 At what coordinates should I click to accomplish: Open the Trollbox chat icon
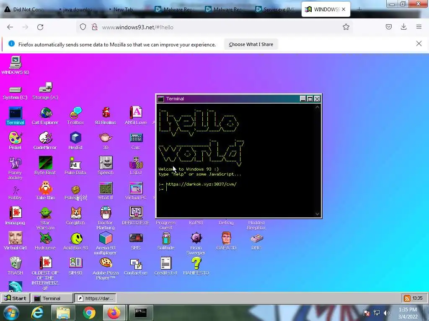tap(75, 116)
